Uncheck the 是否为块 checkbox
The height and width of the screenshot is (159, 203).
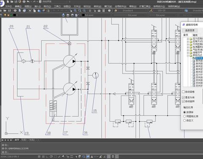point(184,97)
